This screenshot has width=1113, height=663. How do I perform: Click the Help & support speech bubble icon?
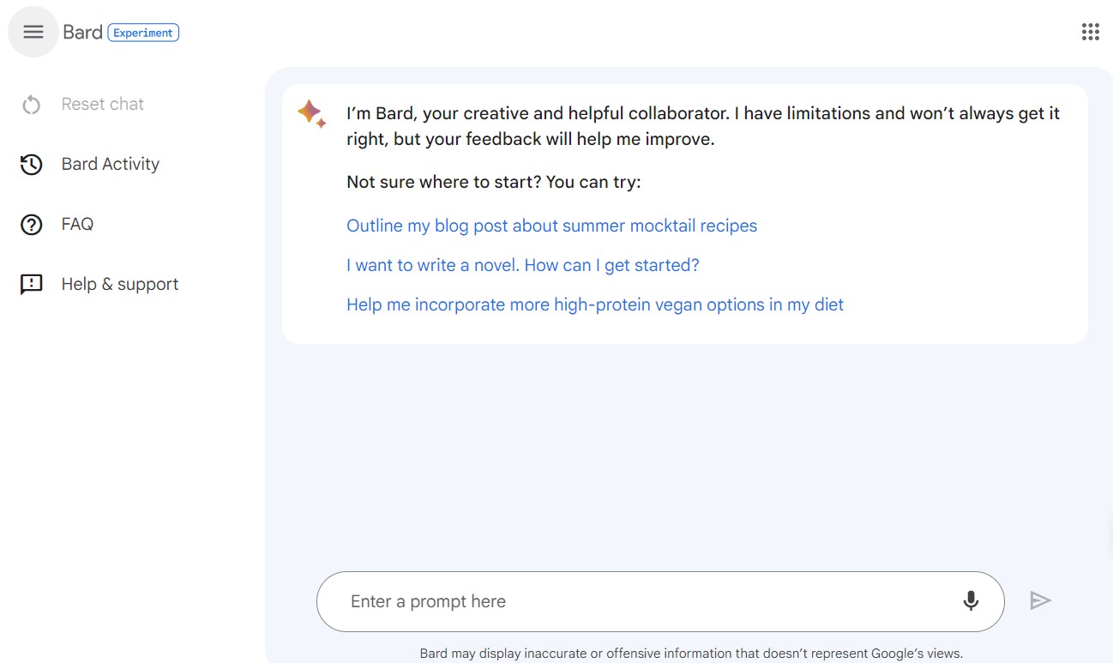click(x=32, y=285)
